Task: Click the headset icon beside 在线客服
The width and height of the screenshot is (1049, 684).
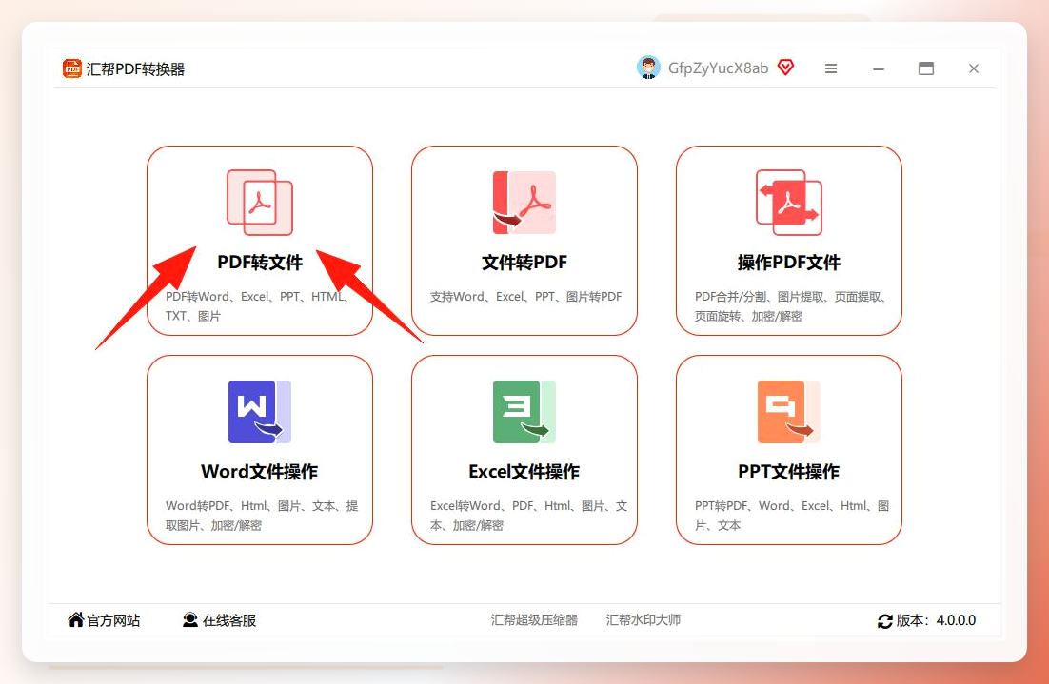Action: 190,620
